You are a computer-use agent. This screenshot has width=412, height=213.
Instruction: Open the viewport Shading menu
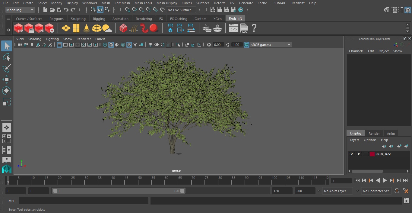coord(35,39)
